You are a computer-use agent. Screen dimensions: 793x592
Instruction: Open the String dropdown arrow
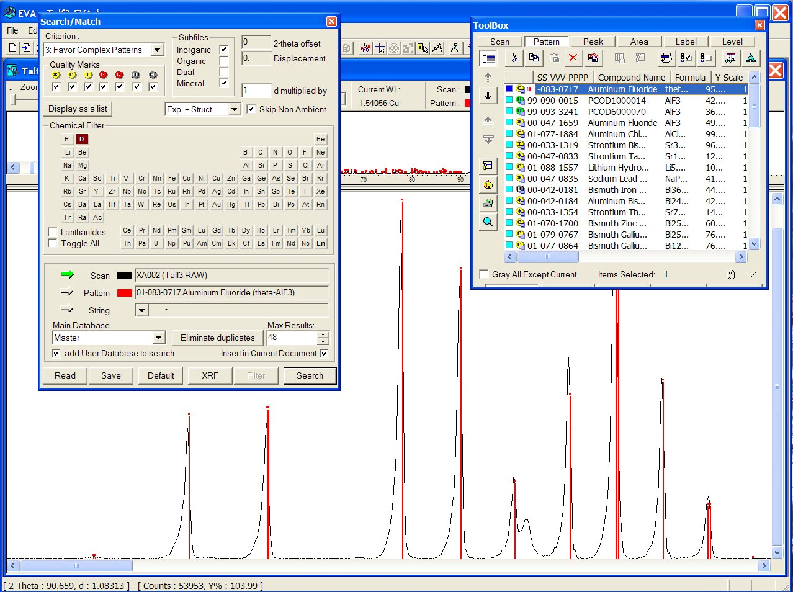coord(141,310)
